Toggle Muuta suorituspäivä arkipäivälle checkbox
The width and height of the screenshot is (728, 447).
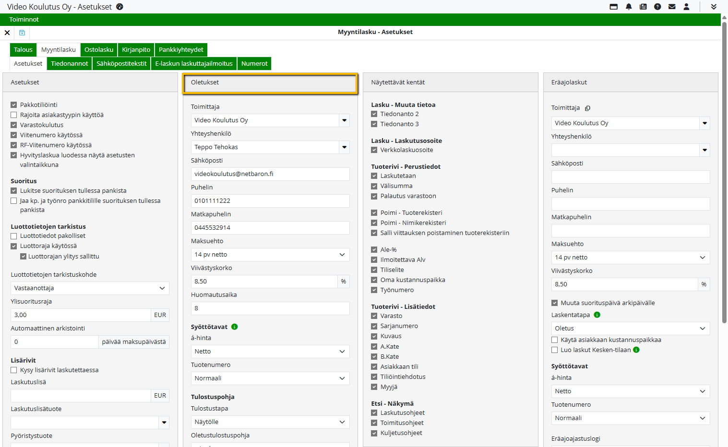click(x=555, y=303)
